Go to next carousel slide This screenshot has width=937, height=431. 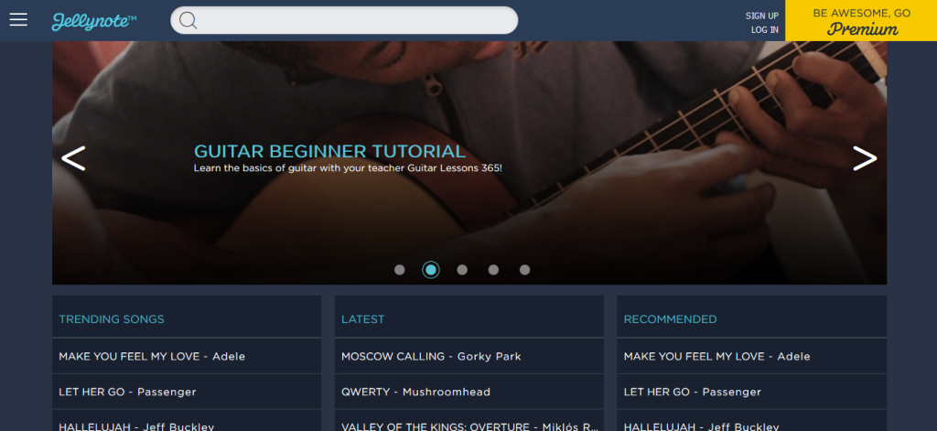(865, 158)
